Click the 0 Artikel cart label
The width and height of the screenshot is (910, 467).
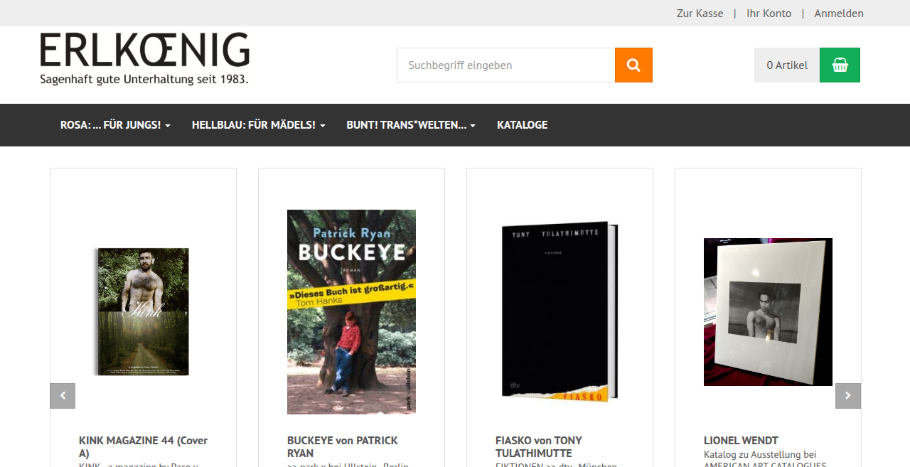787,65
